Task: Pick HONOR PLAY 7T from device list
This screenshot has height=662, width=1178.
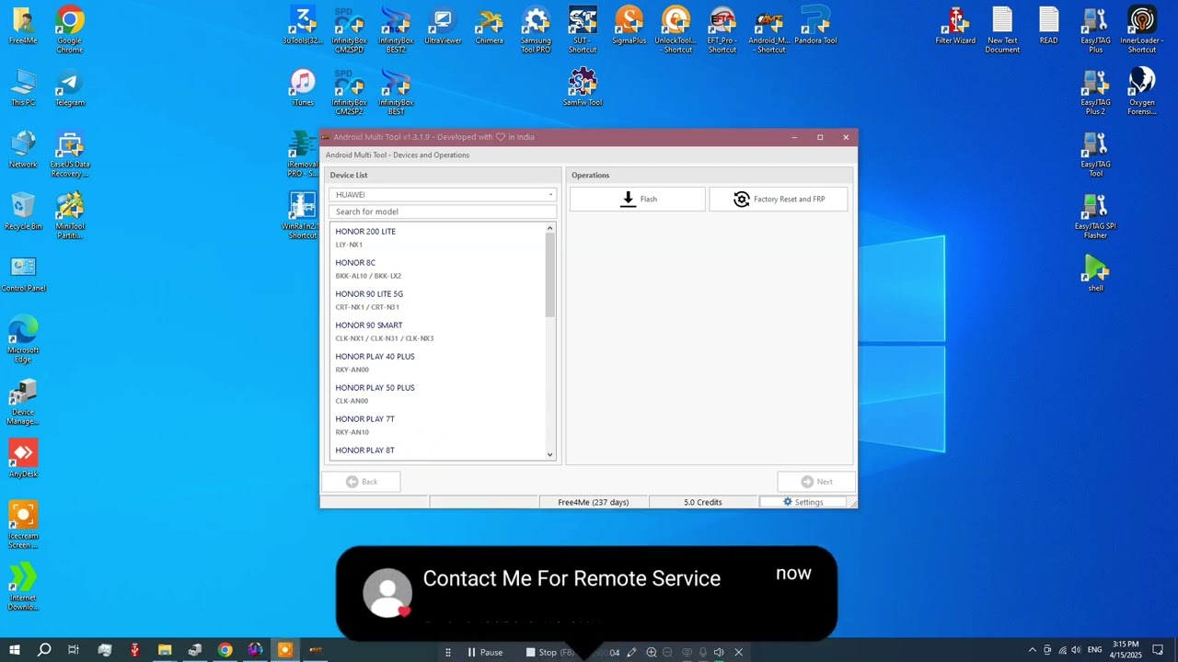Action: tap(437, 425)
